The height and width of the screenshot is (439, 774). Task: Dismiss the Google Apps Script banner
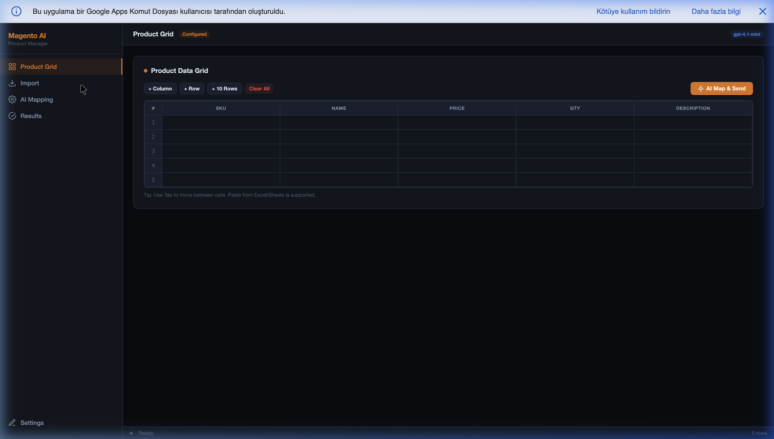pos(762,11)
